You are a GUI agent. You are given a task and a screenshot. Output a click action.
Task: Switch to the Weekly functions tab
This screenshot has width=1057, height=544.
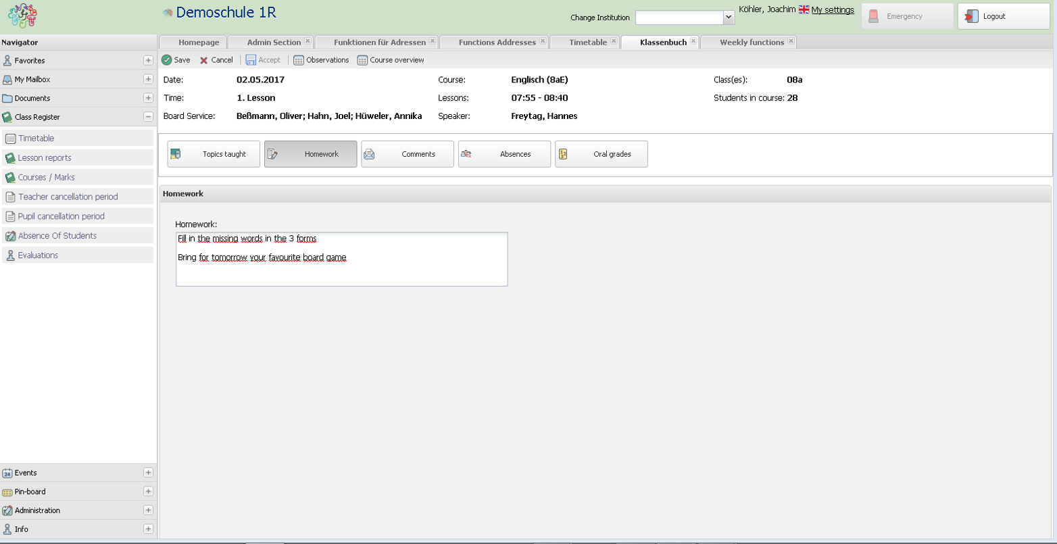click(x=752, y=42)
